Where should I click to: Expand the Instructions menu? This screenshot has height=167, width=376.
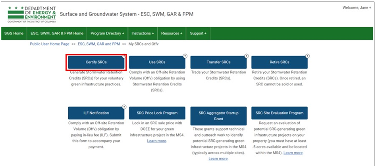(x=143, y=34)
